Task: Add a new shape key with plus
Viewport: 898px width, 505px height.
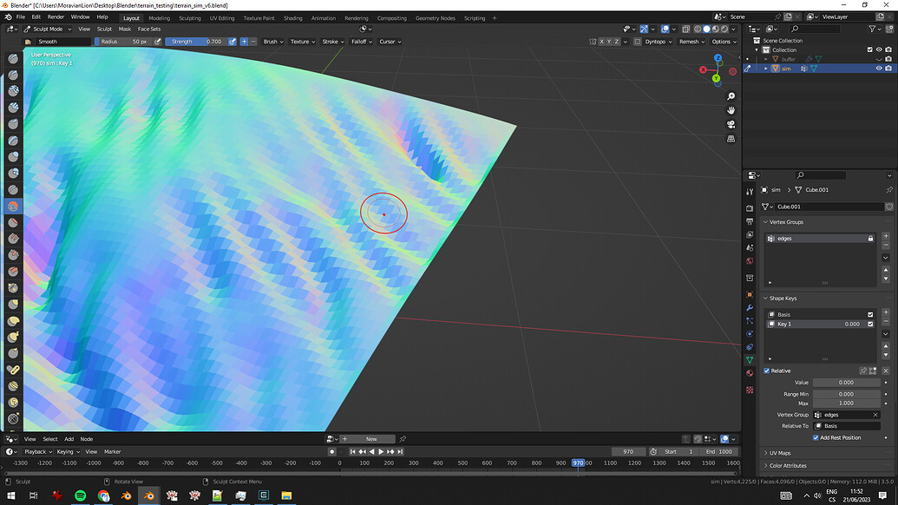Action: (886, 312)
